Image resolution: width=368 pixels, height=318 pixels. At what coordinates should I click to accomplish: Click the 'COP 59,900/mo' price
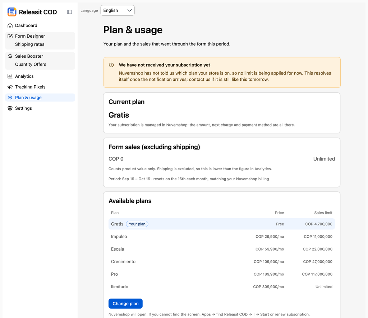(270, 249)
